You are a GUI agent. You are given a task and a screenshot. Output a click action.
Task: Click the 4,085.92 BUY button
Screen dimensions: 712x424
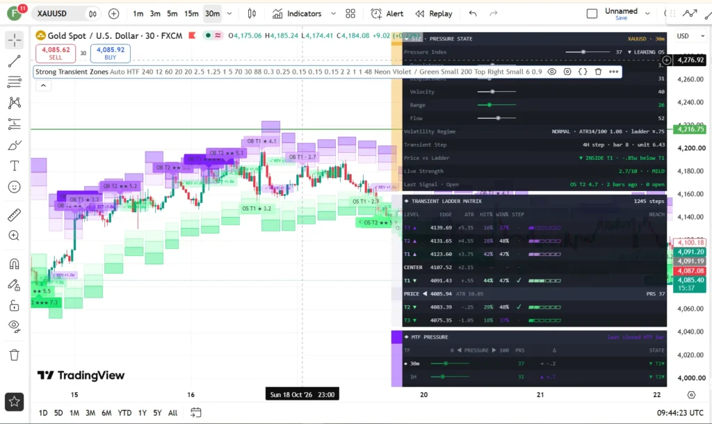tap(111, 53)
